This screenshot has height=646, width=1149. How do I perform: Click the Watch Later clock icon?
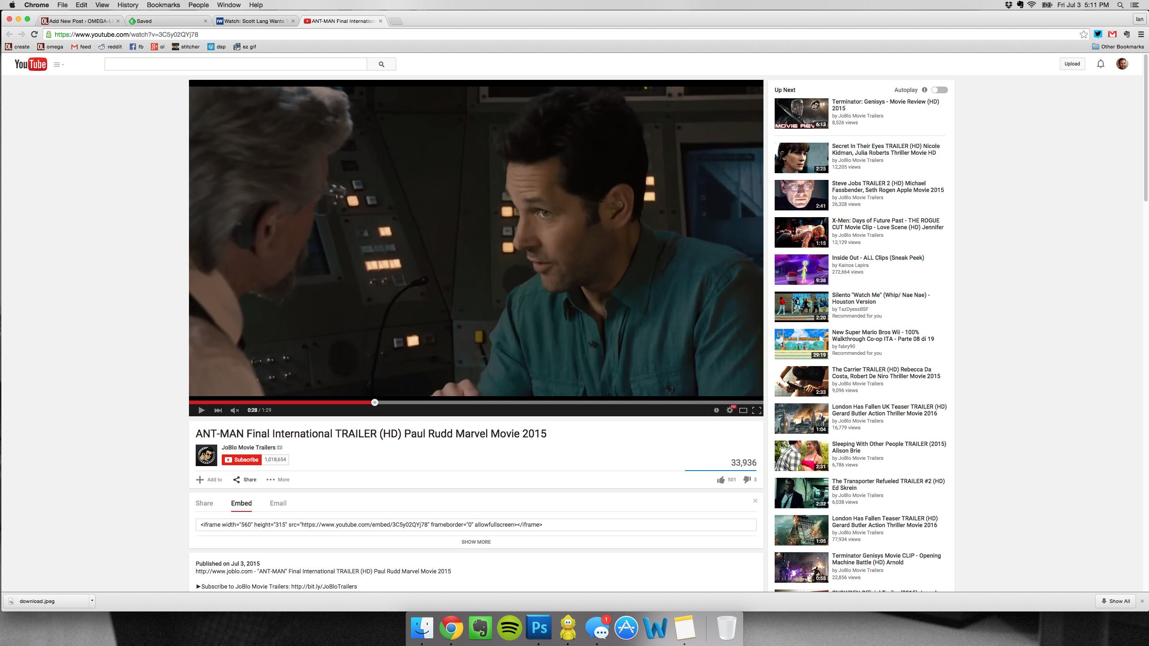pyautogui.click(x=716, y=410)
